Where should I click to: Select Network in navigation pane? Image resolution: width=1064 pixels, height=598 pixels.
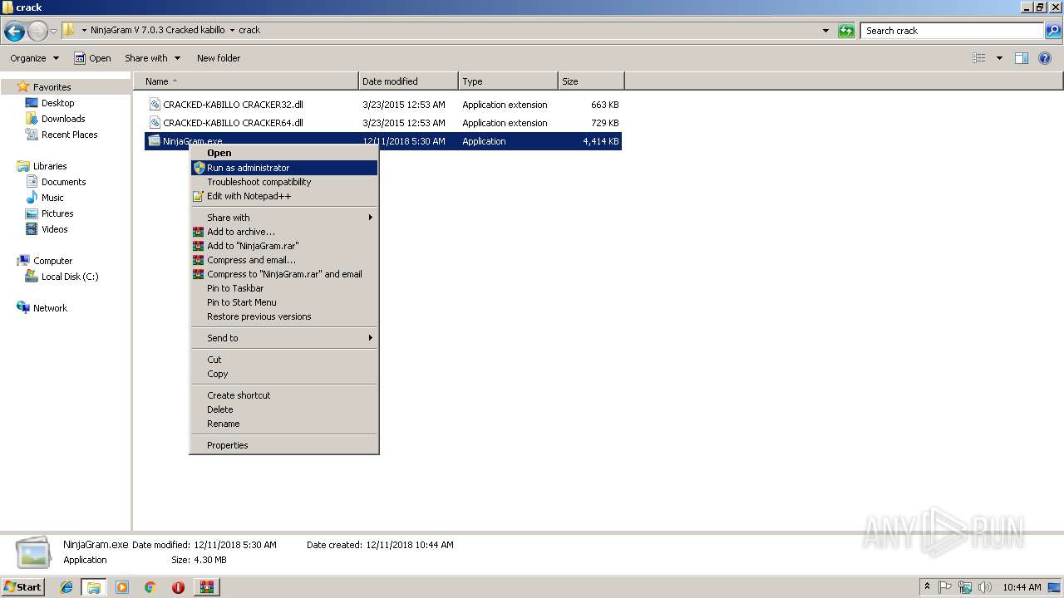[x=50, y=308]
